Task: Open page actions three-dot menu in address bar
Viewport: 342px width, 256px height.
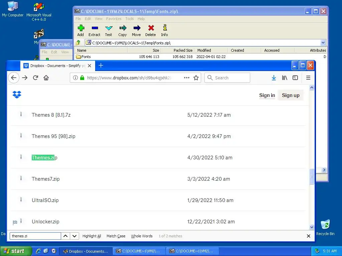Action: pos(186,78)
